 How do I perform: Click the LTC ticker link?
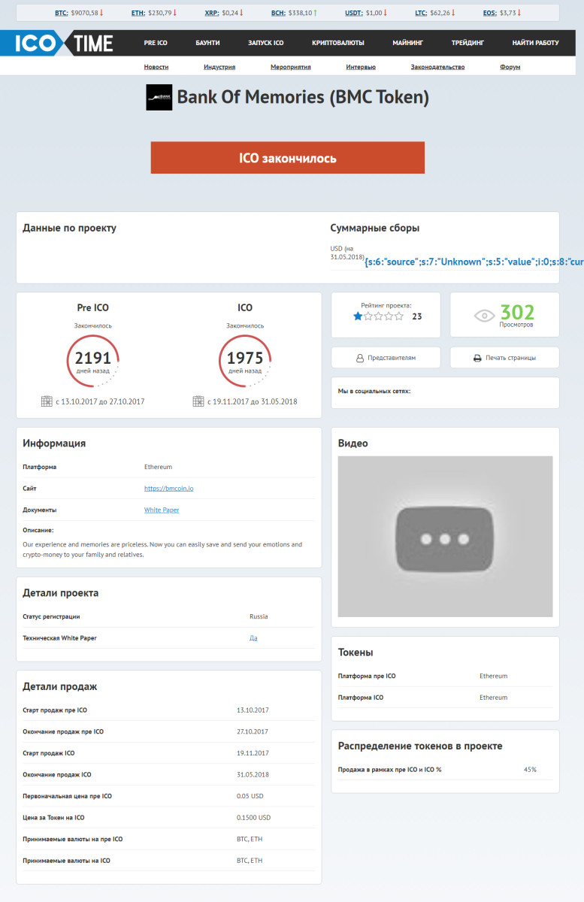(x=421, y=13)
